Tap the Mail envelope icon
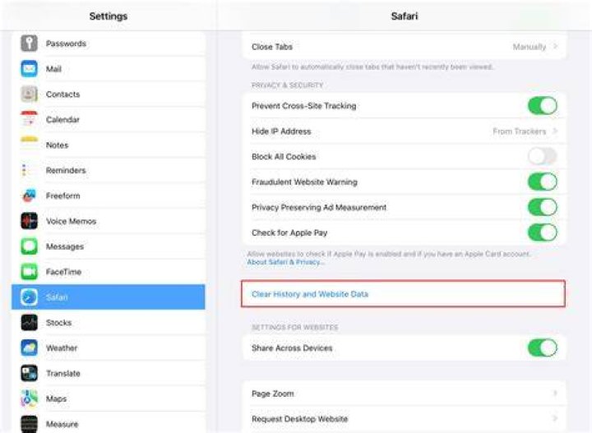 29,69
